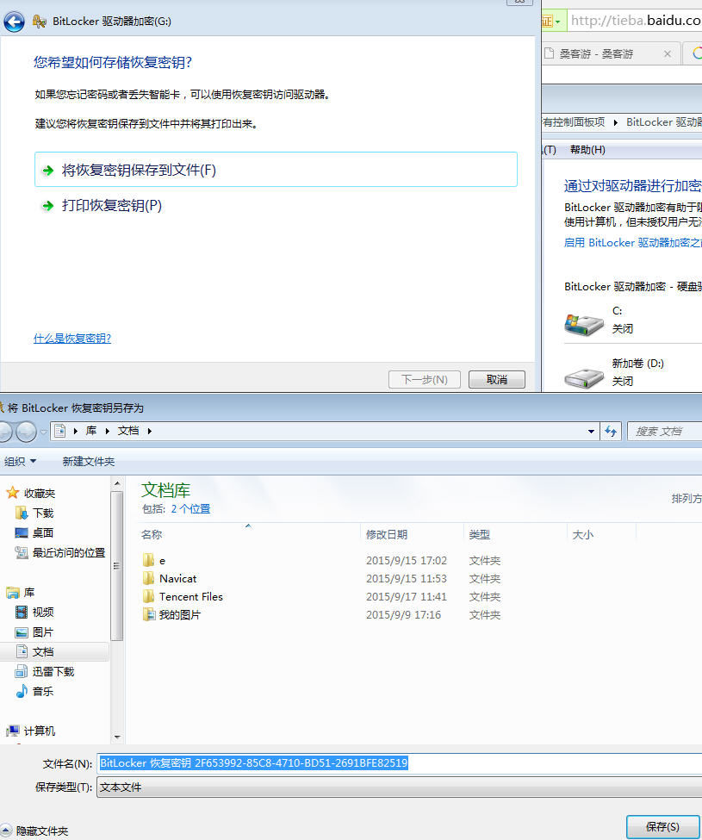Image resolution: width=702 pixels, height=840 pixels.
Task: Choose 打印恢复密钥(P)
Action: (x=112, y=206)
